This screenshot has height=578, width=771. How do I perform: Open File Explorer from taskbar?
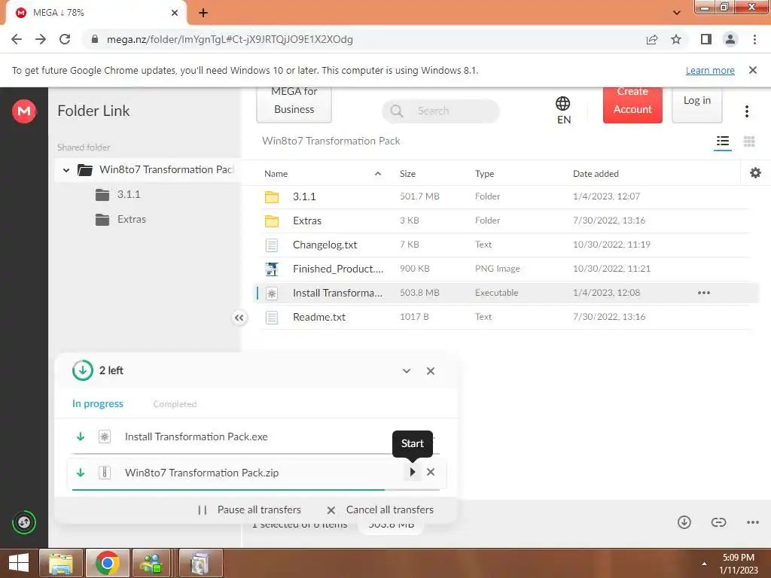coord(60,563)
